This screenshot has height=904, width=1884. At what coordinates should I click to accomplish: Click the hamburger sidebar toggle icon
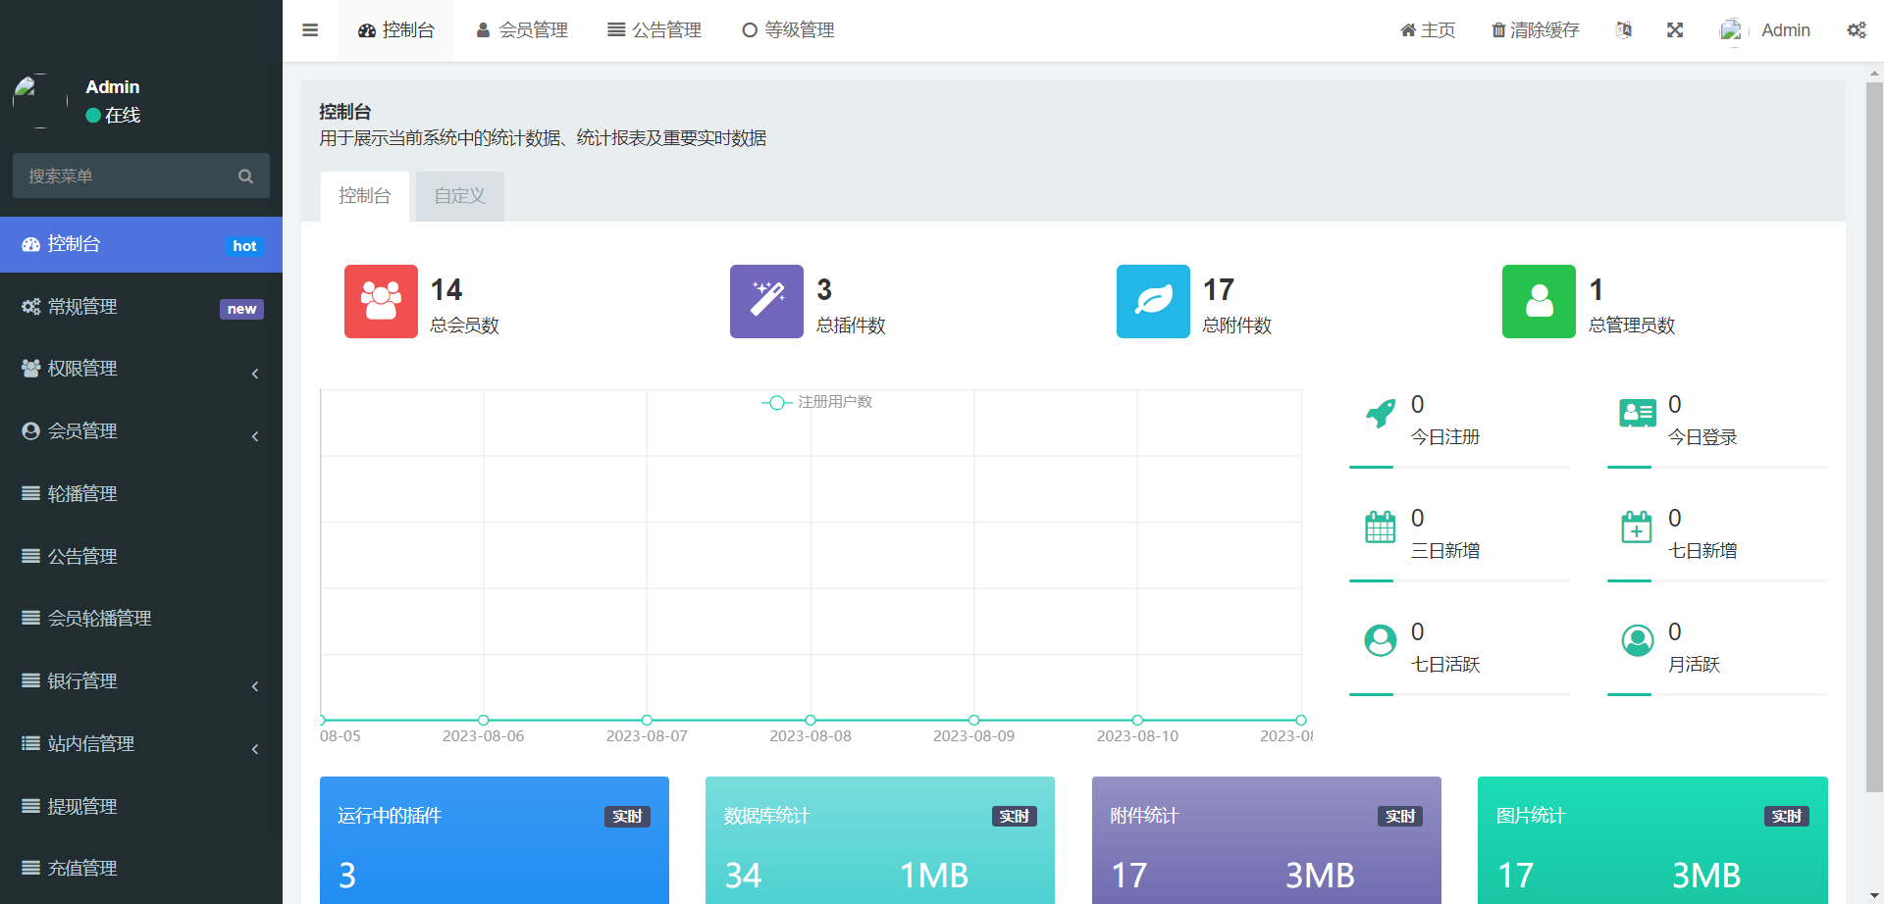click(310, 30)
